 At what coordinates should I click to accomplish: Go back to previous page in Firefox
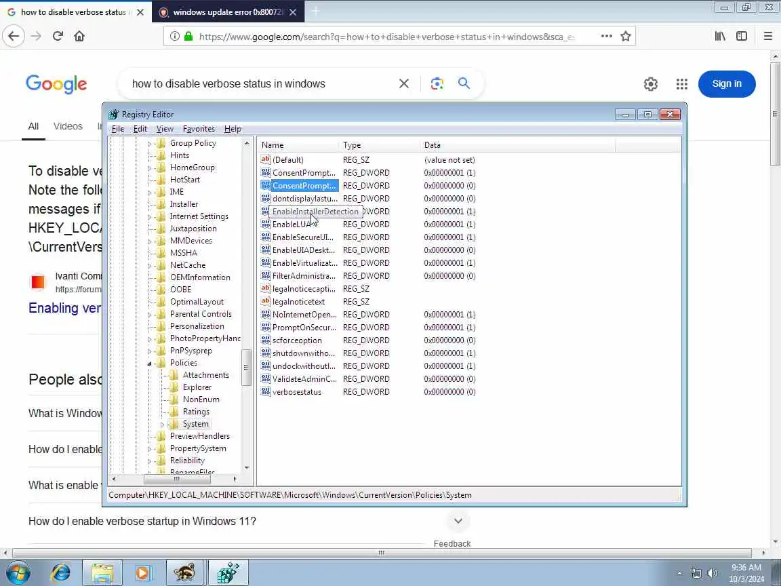pos(14,36)
